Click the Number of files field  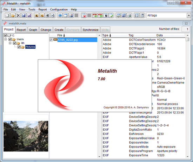click(186, 29)
